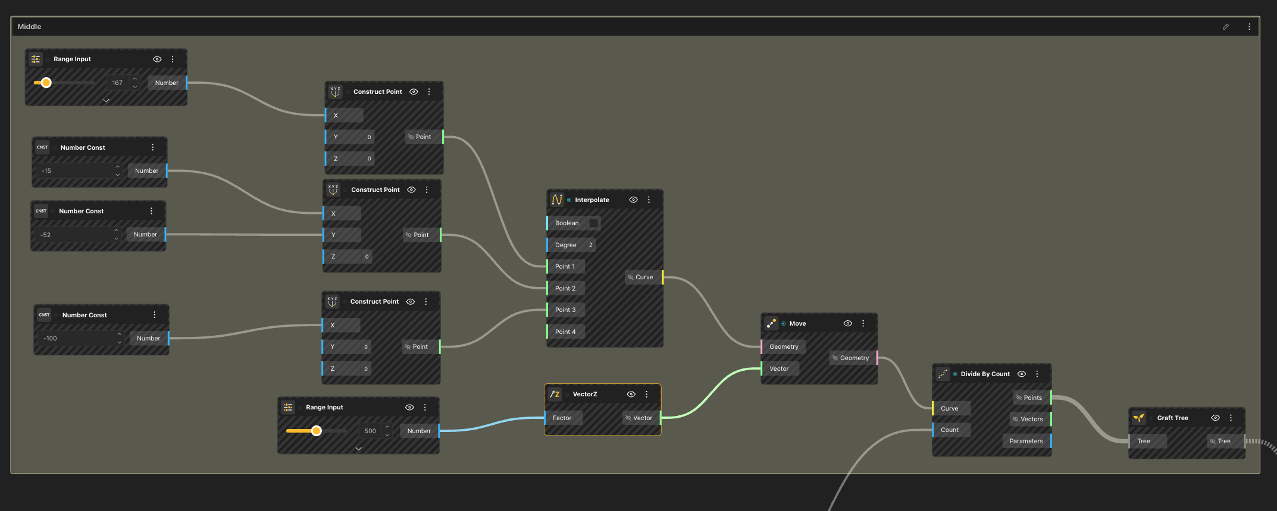Toggle visibility eye on Interpolate node

click(633, 200)
